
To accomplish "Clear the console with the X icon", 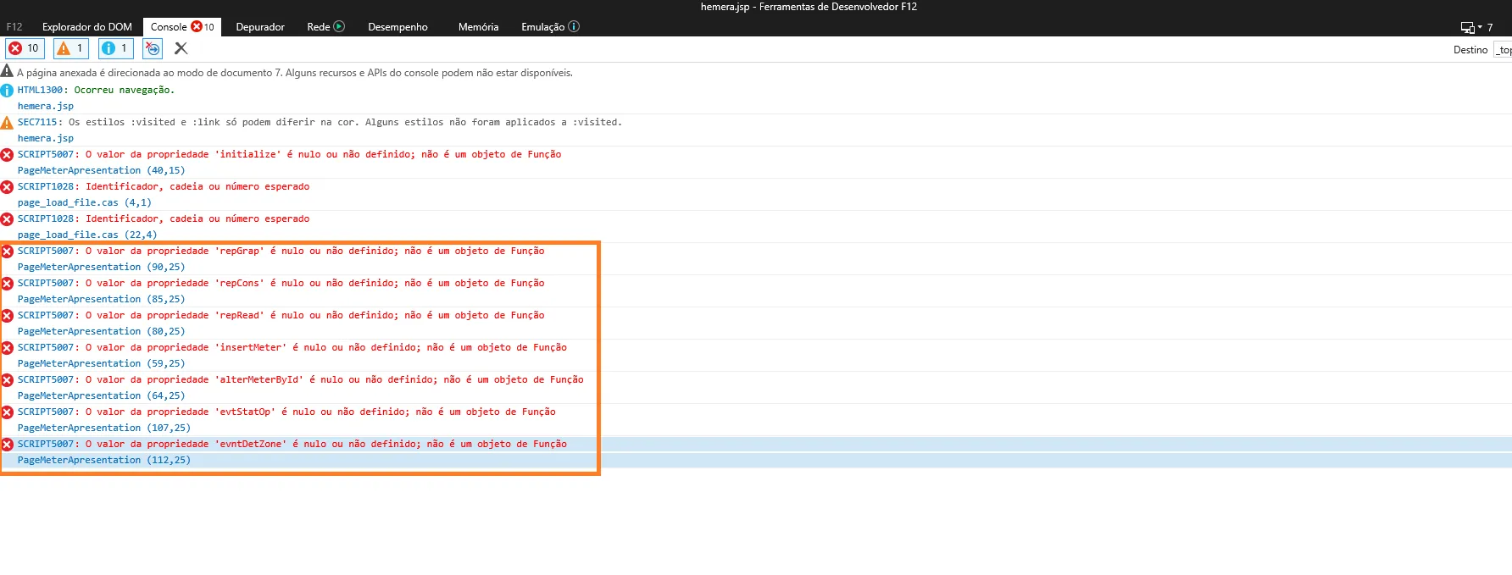I will coord(181,48).
